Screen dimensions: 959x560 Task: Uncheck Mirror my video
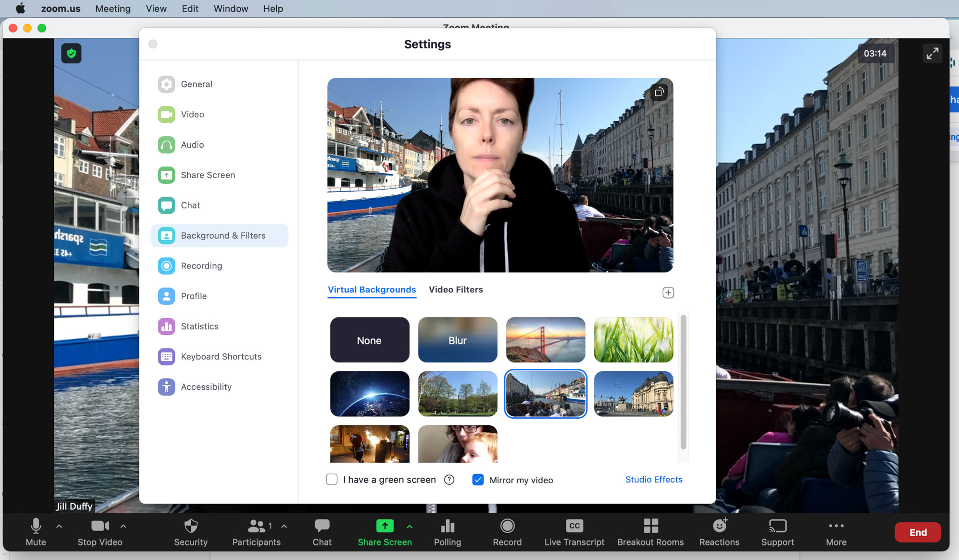(x=478, y=480)
